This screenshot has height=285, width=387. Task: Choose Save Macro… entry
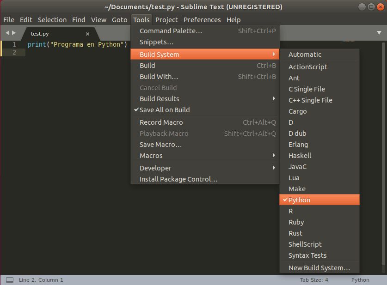205,145
